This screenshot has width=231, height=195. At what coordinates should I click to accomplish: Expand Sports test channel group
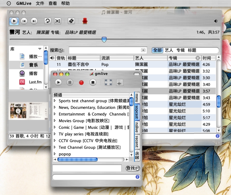[55, 101]
